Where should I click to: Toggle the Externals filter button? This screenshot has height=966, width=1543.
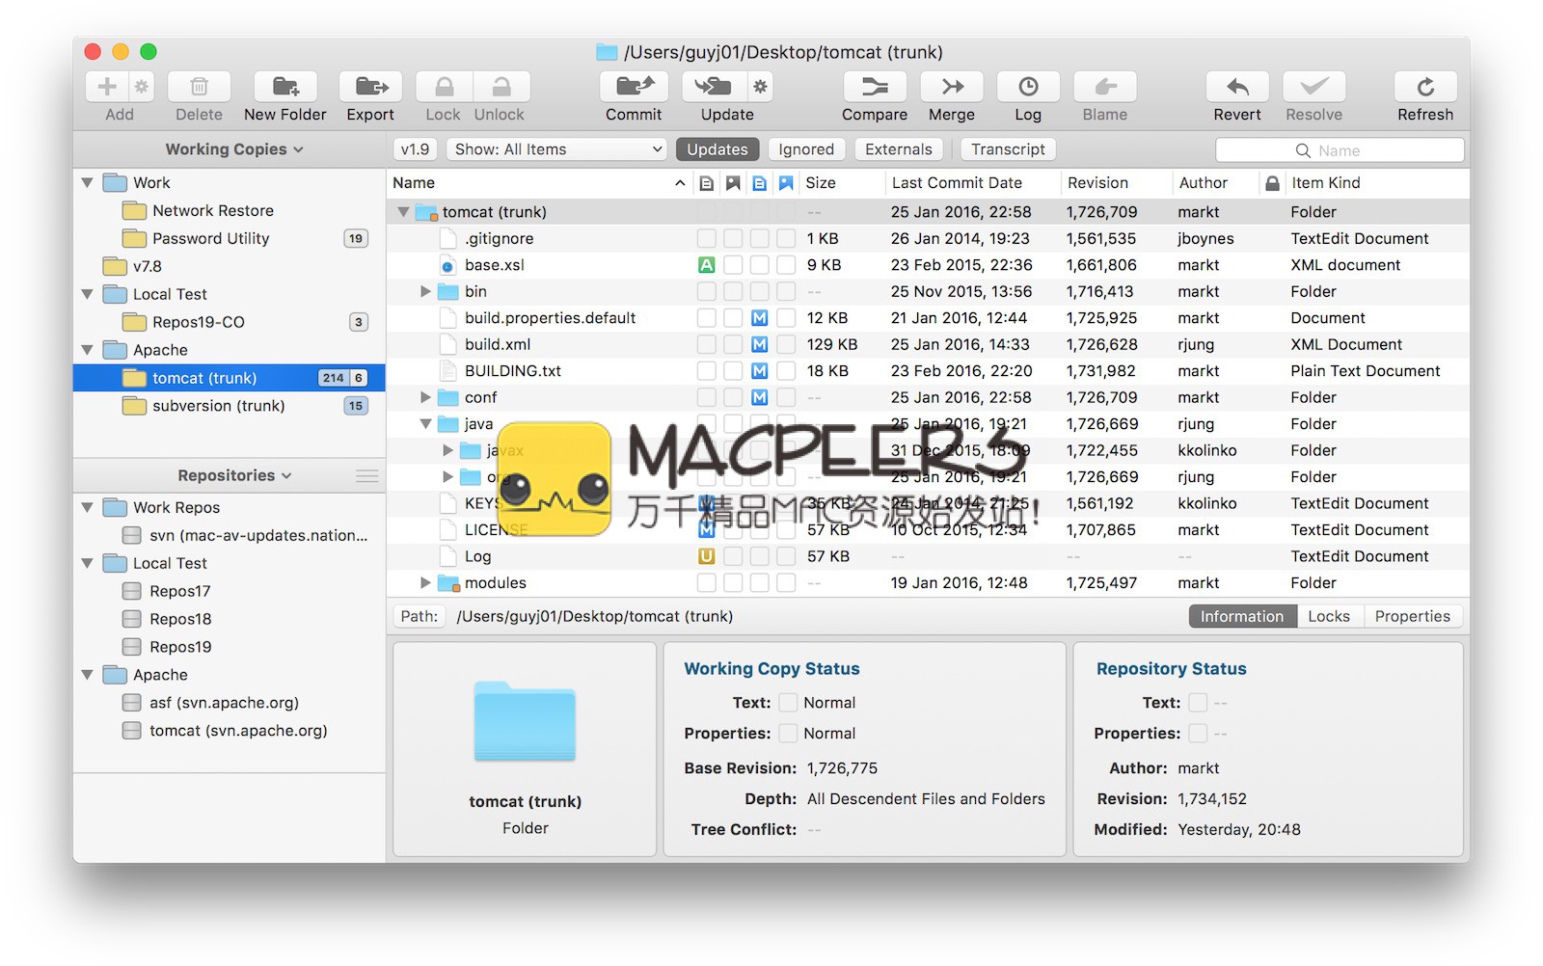[898, 149]
